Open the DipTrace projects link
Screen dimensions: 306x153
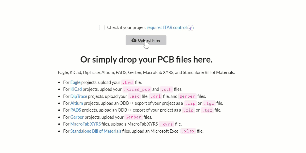coord(79,96)
